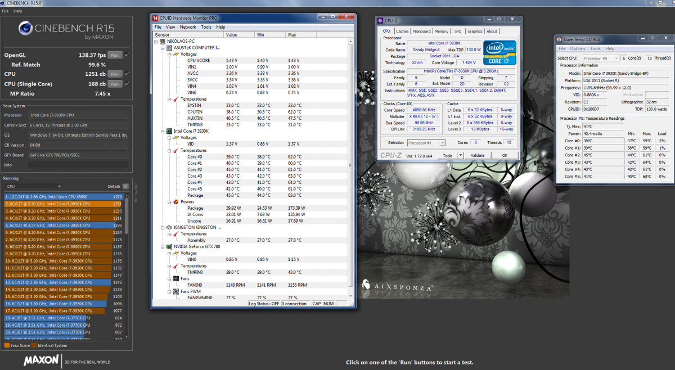The width and height of the screenshot is (675, 370).
Task: Click the Core Temp title bar icon
Action: (560, 39)
